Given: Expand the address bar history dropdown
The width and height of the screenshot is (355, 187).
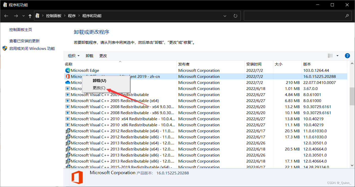Looking at the screenshot, I should [x=225, y=16].
